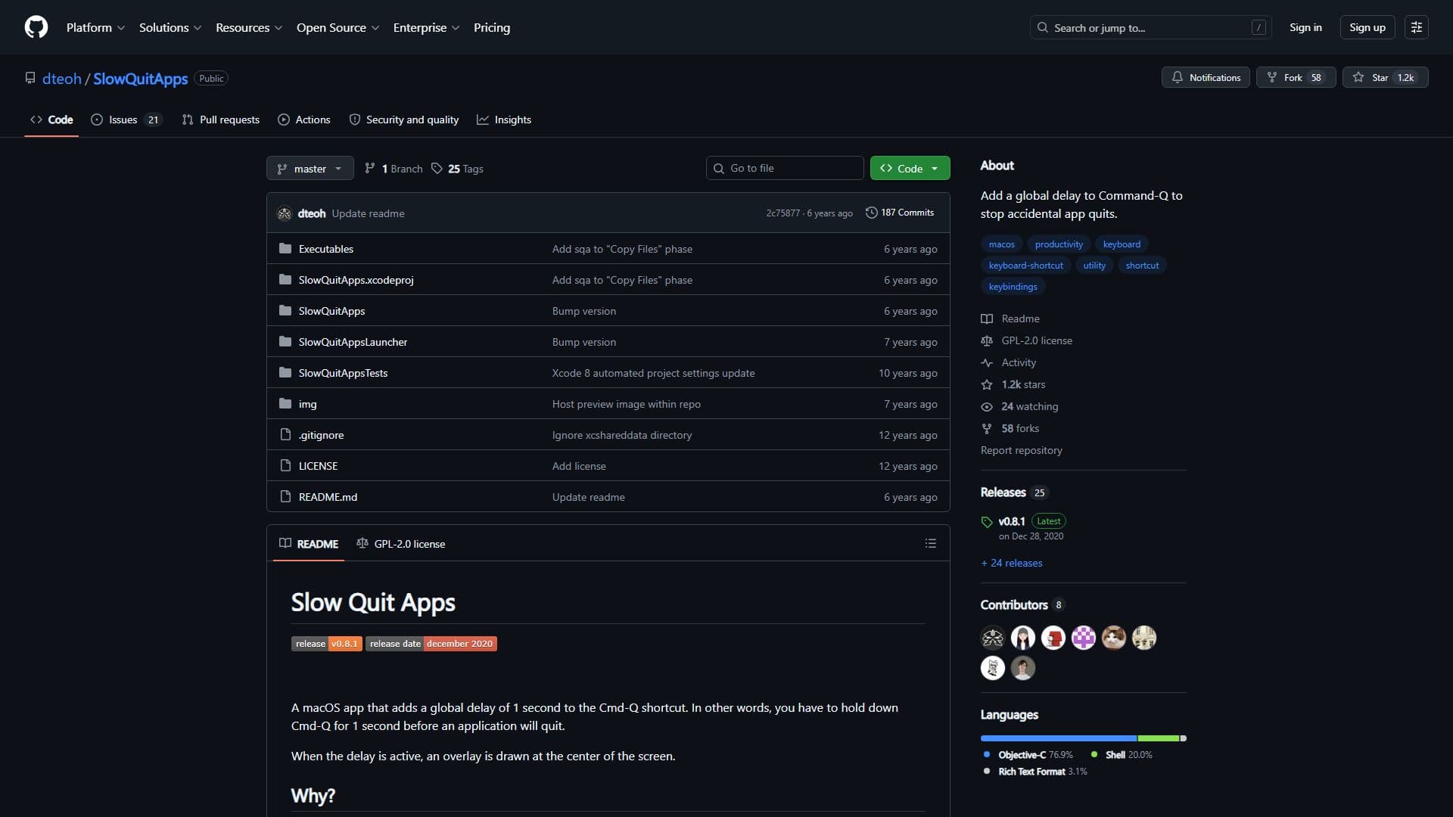Click the + 24 releases link
The height and width of the screenshot is (817, 1453).
tap(1012, 563)
